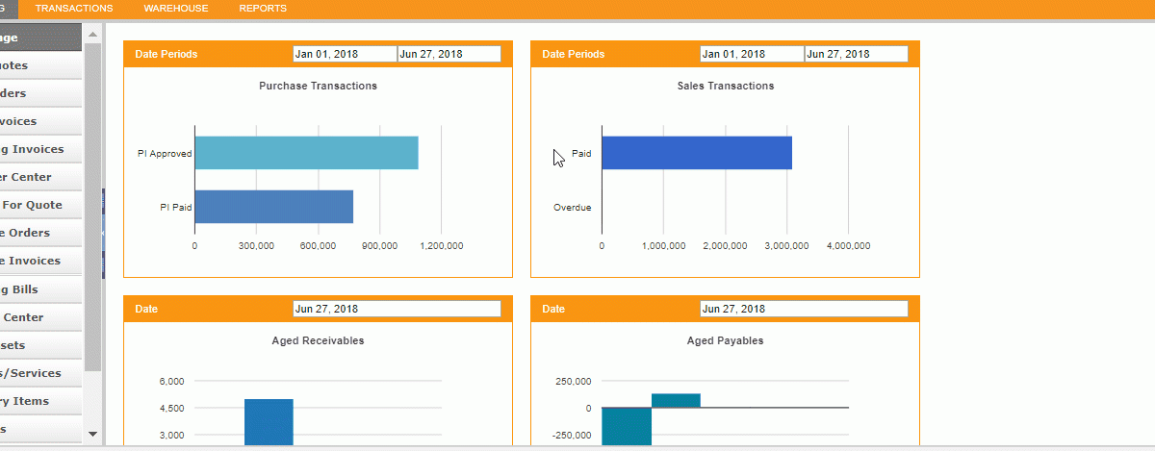Click the Paid bar in sales chart
1155x451 pixels.
pyautogui.click(x=697, y=153)
